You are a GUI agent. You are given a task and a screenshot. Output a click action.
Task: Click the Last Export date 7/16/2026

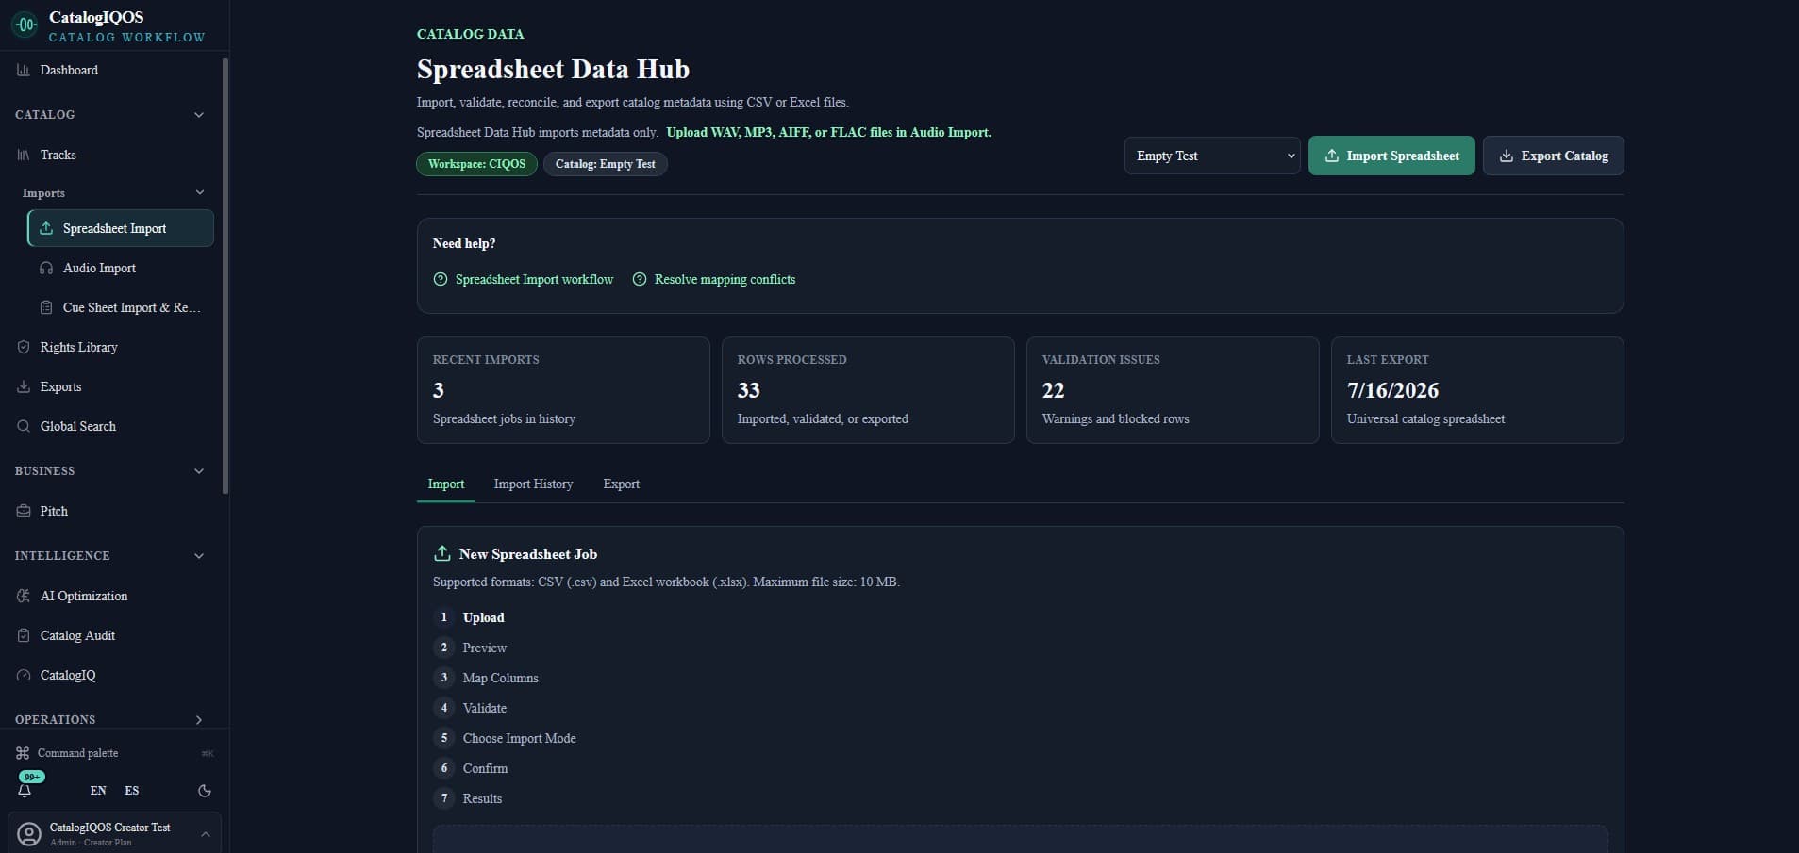[1393, 390]
